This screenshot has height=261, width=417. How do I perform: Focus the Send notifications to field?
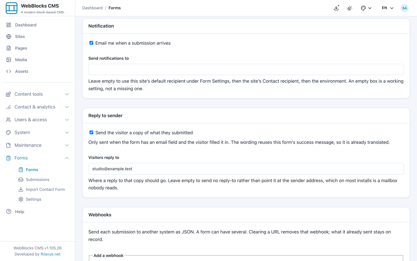246,69
